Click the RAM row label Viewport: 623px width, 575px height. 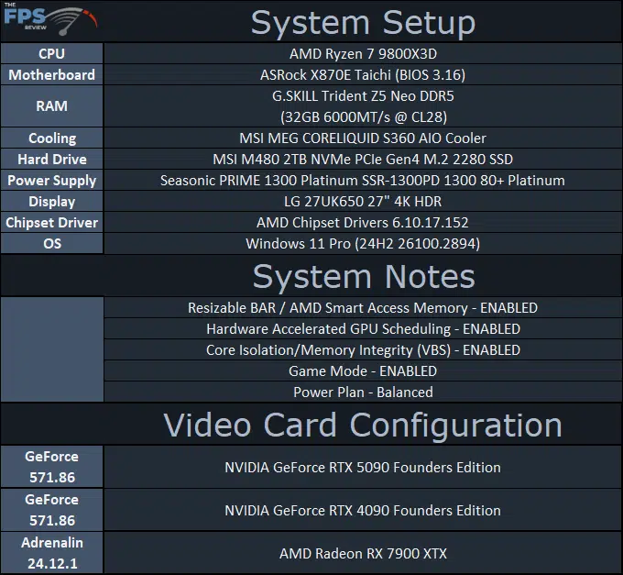click(51, 106)
